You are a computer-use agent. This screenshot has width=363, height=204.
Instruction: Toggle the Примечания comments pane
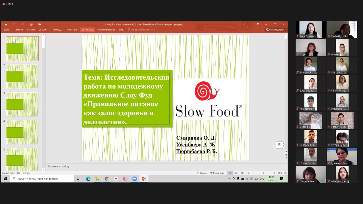[x=217, y=173]
